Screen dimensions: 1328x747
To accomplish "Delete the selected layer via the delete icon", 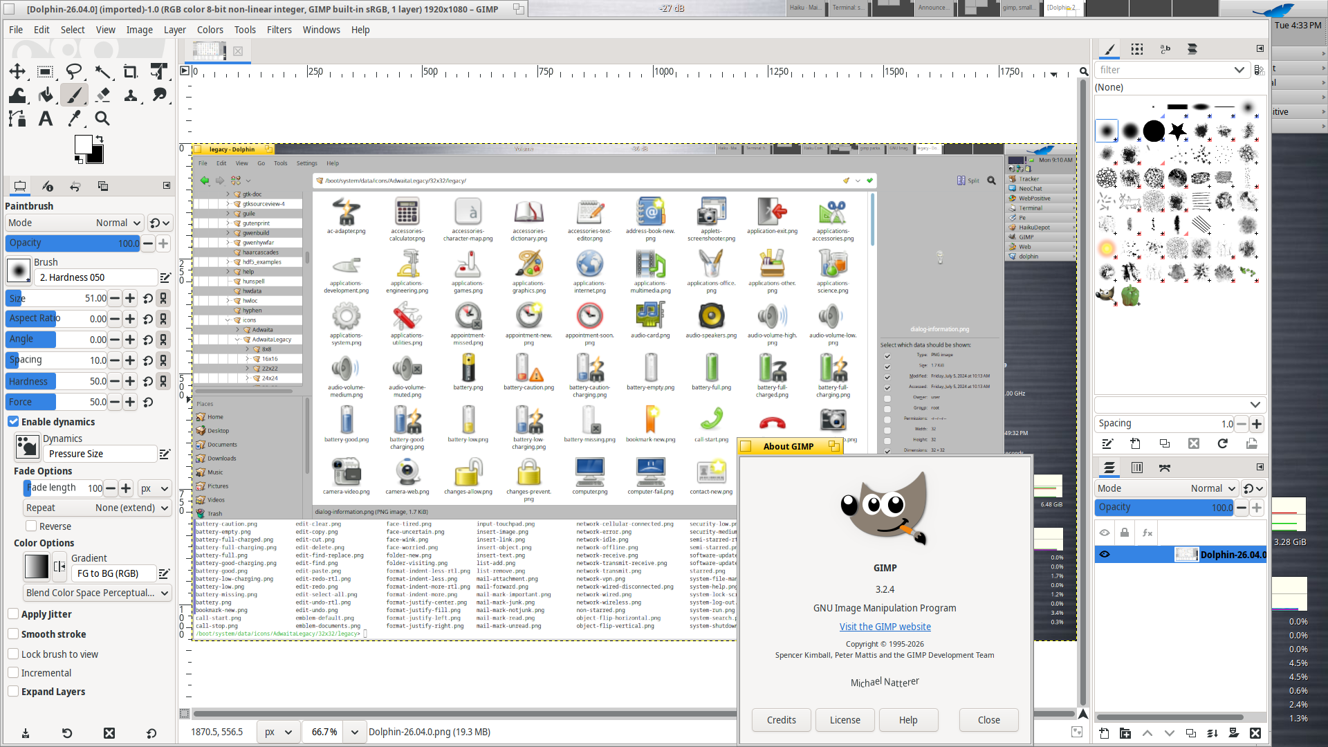I will pos(1255,733).
